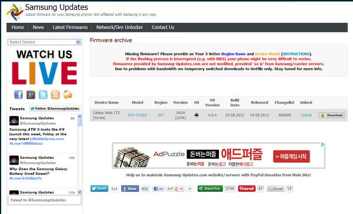Open Latest Firmwares menu item
This screenshot has height=214, width=353.
70,27
